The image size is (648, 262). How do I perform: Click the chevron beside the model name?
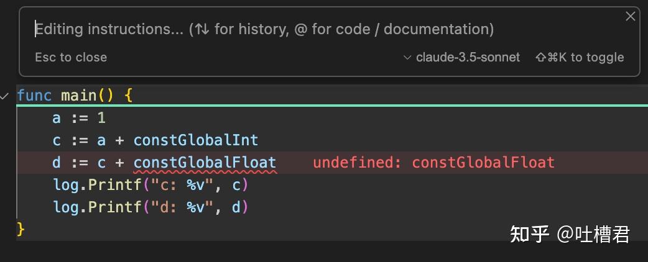408,58
